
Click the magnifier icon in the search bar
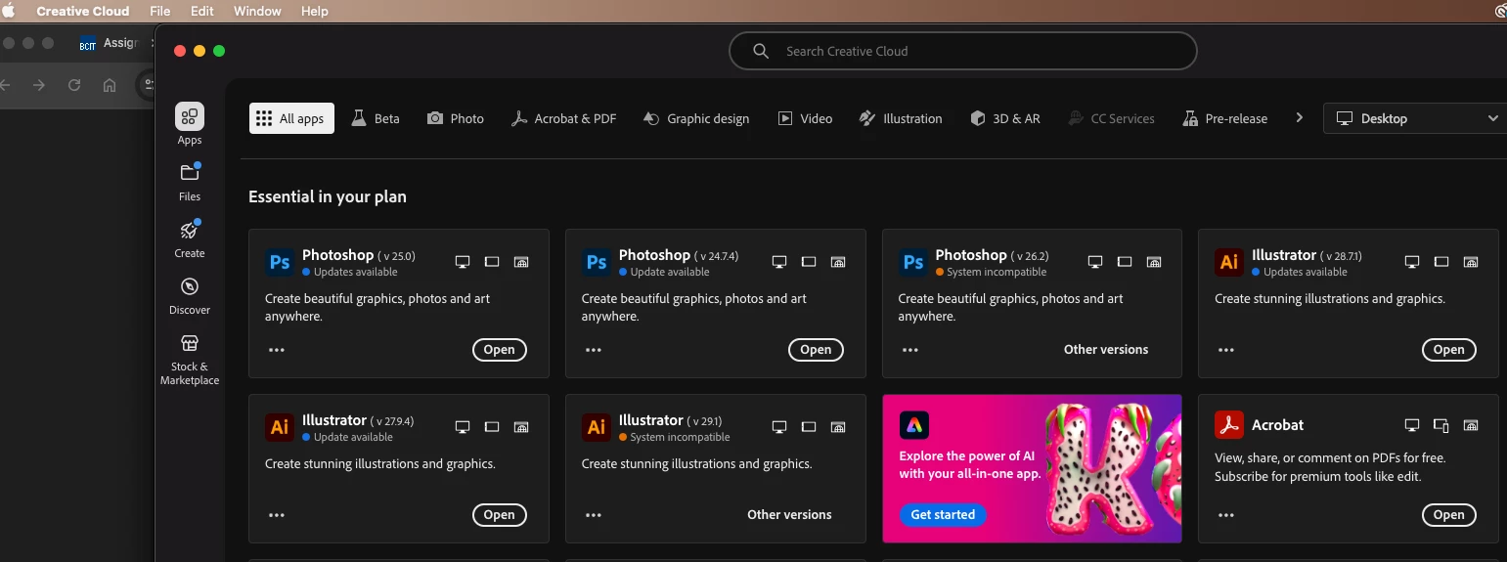click(761, 51)
